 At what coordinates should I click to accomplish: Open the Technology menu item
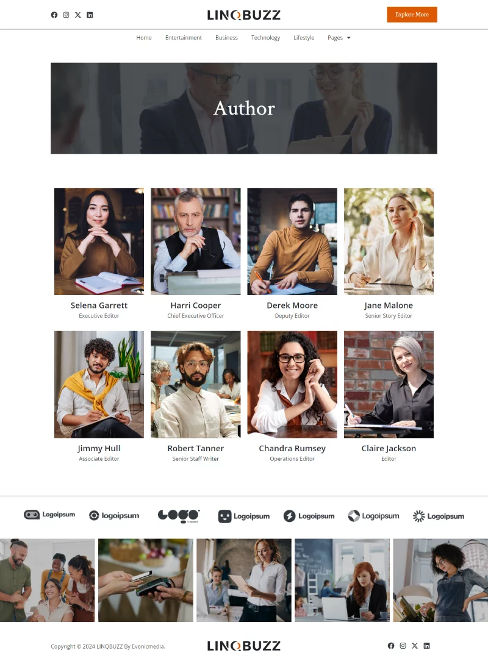pos(265,38)
